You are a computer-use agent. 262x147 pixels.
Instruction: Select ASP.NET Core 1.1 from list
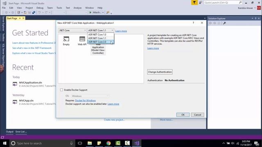101,38
